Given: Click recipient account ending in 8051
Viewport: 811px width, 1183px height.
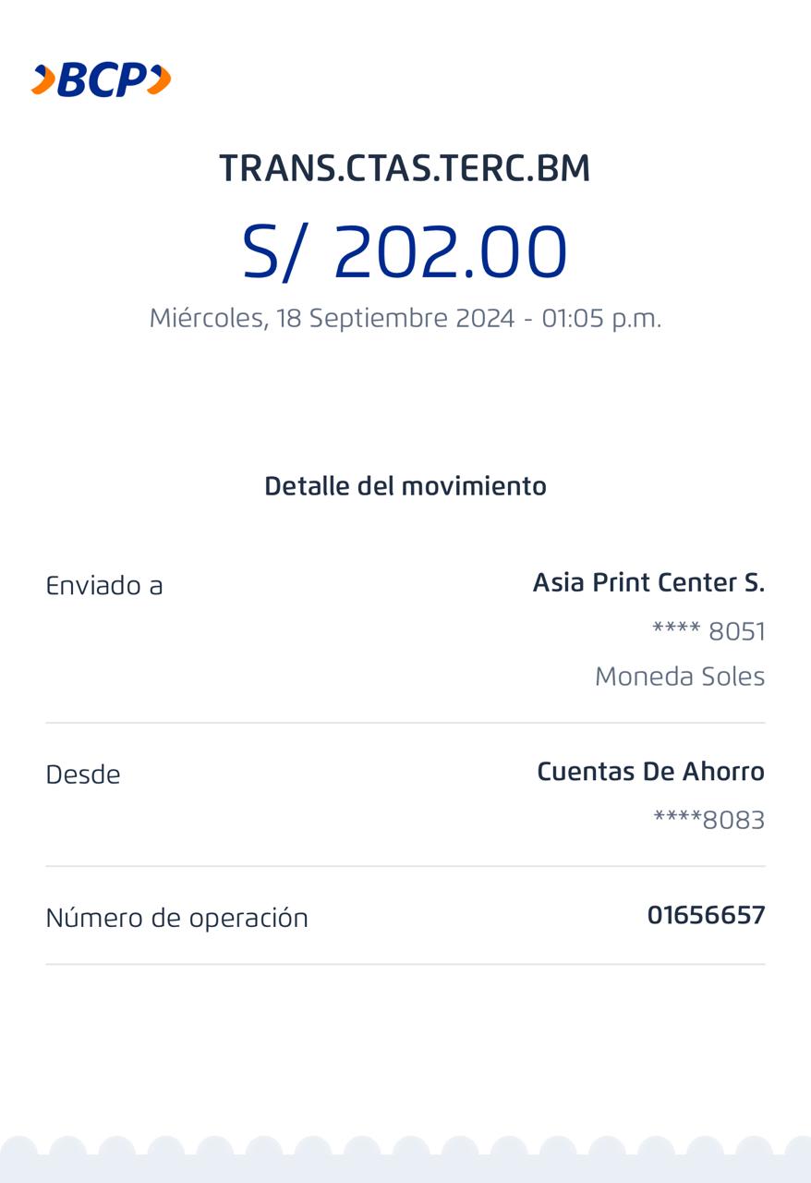Looking at the screenshot, I should (708, 632).
